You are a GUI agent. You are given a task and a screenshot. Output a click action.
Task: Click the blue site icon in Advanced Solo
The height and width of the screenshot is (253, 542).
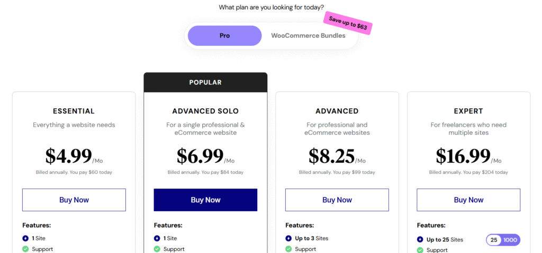coord(157,238)
